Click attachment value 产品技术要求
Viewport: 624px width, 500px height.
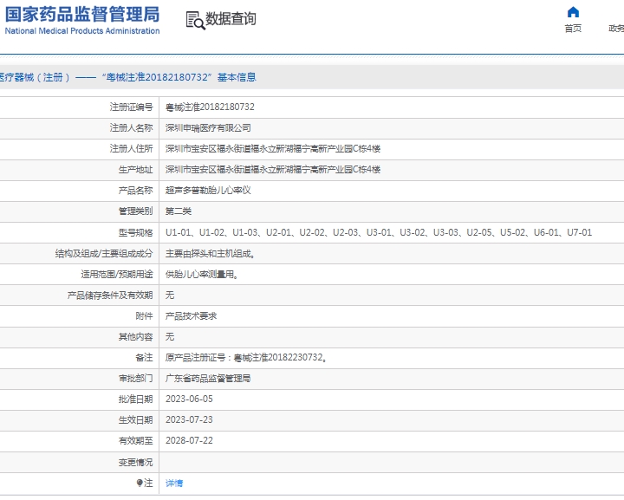191,315
